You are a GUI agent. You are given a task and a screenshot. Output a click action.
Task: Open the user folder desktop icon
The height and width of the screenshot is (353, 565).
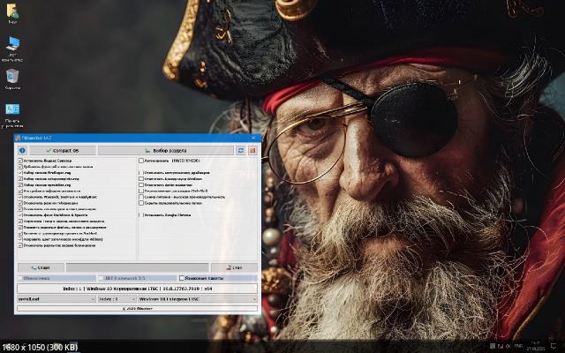coord(13,11)
